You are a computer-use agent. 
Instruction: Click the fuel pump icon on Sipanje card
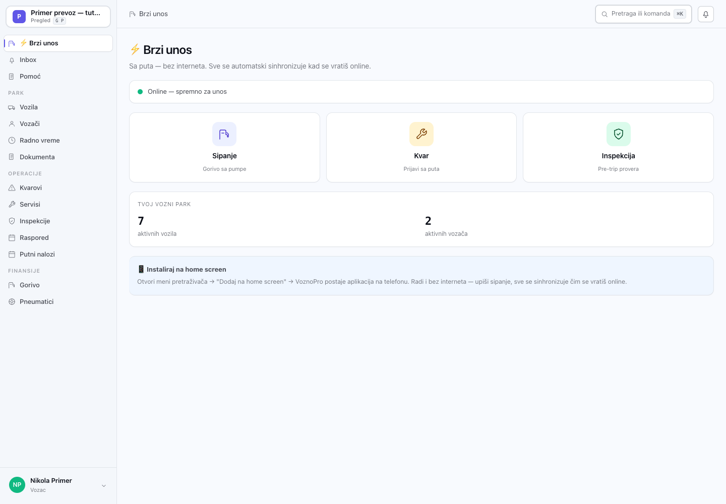(x=224, y=134)
